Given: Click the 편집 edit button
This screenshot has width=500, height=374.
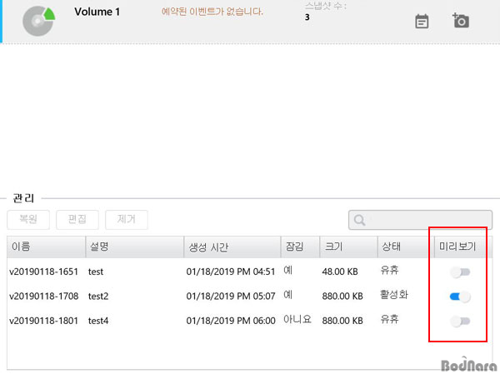Looking at the screenshot, I should (77, 220).
